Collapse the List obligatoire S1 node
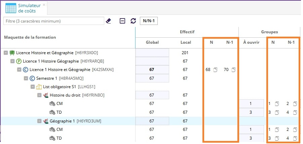The image size is (303, 144). [33, 87]
